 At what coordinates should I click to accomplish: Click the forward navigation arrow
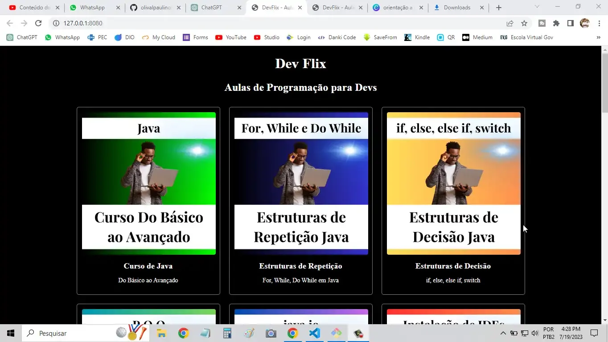[24, 23]
